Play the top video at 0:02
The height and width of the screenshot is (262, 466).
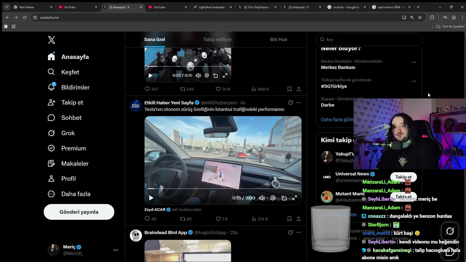[x=150, y=75]
